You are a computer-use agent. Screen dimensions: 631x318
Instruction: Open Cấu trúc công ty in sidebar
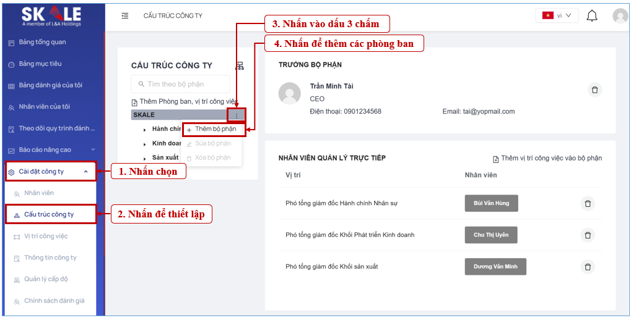click(49, 214)
